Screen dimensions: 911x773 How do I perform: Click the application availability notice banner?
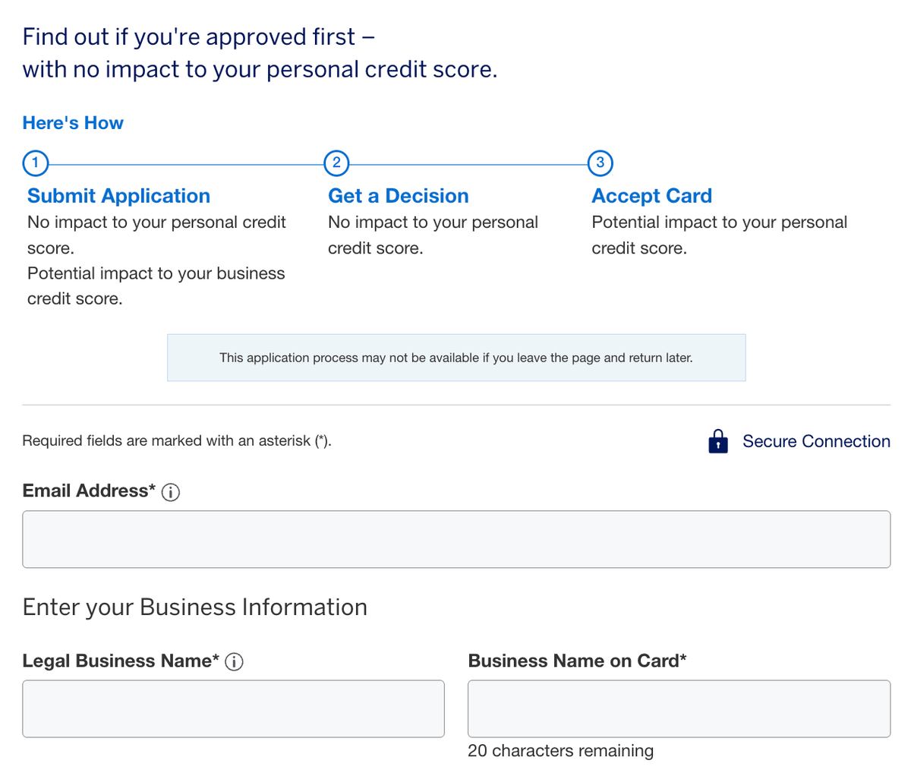455,357
